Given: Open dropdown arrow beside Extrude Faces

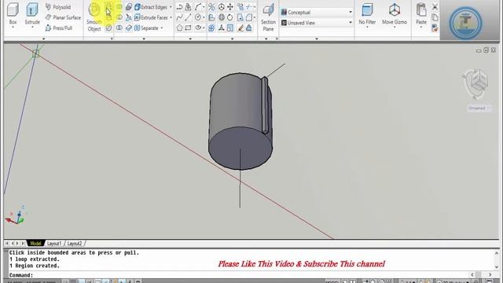Looking at the screenshot, I should (x=171, y=17).
